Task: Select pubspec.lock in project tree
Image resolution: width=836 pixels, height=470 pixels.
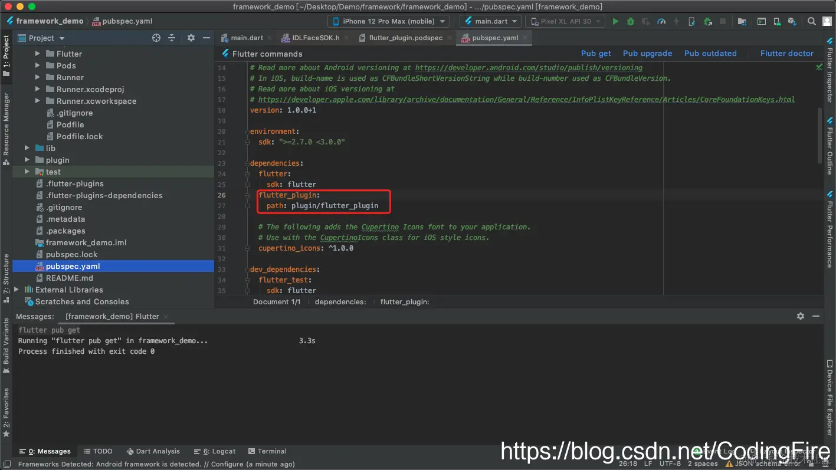Action: tap(72, 254)
